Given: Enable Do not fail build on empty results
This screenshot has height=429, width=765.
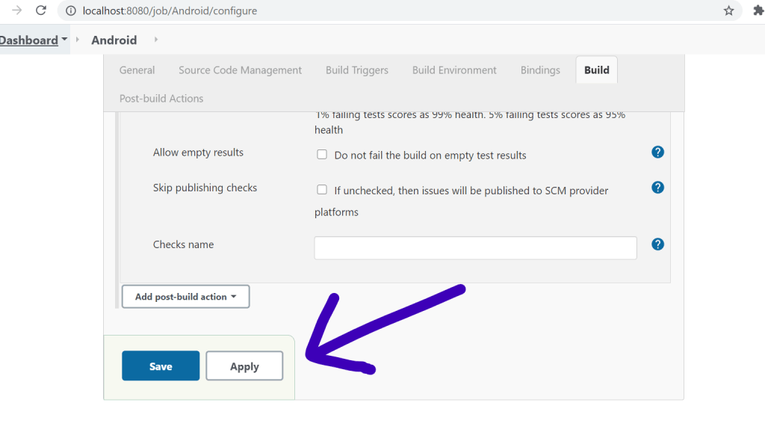Looking at the screenshot, I should (322, 155).
